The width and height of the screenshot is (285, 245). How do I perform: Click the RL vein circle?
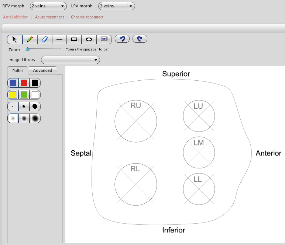point(136,185)
